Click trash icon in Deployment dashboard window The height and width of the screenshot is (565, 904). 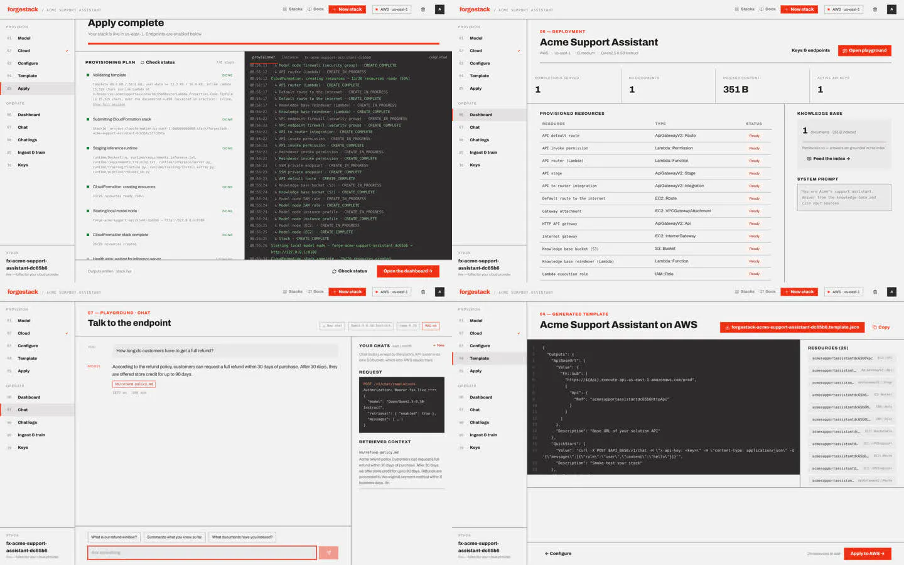point(874,9)
